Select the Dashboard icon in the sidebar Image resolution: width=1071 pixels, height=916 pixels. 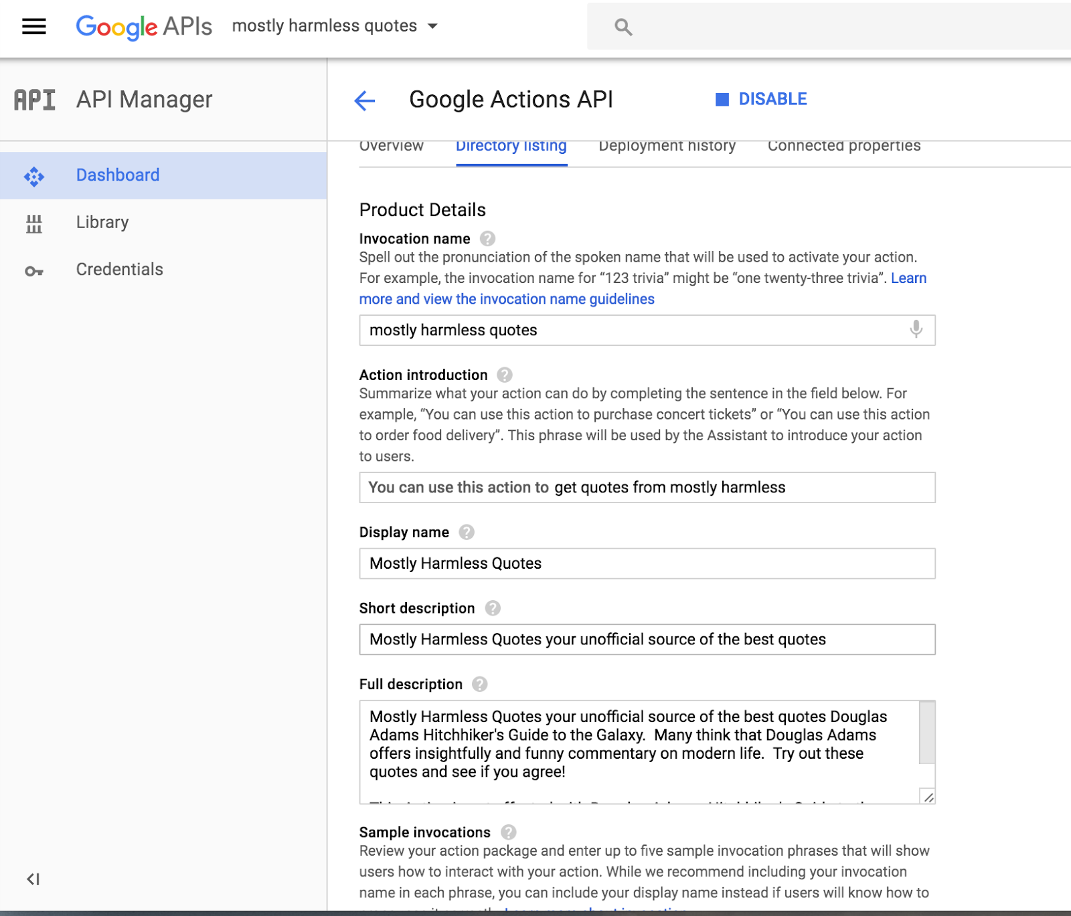coord(34,175)
